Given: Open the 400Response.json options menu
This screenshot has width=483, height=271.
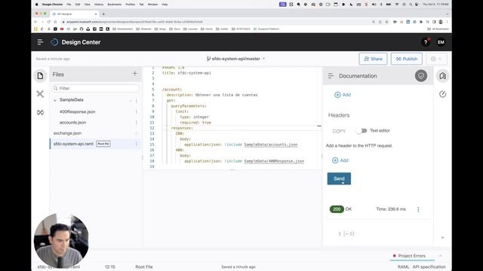Looking at the screenshot, I should (136, 112).
